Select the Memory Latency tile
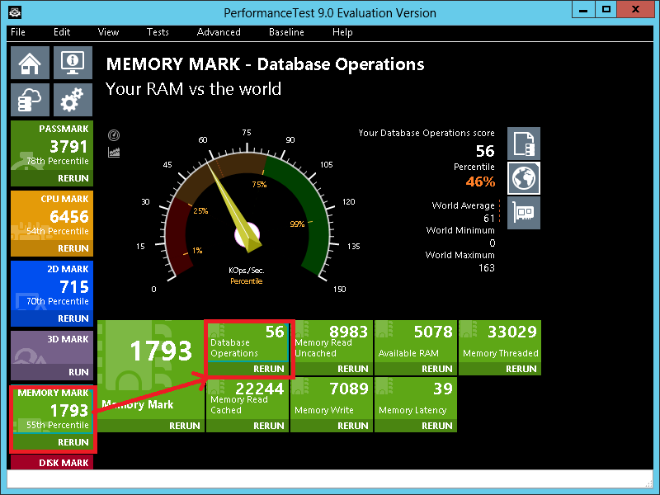The height and width of the screenshot is (495, 660). pyautogui.click(x=415, y=398)
